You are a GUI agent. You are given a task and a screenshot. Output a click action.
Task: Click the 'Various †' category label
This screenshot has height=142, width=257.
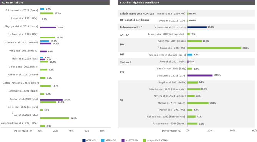(126, 62)
